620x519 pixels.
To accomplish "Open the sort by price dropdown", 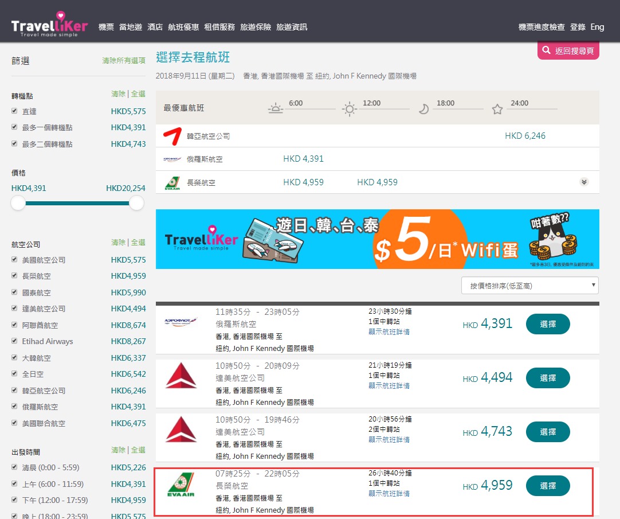I will pyautogui.click(x=530, y=286).
